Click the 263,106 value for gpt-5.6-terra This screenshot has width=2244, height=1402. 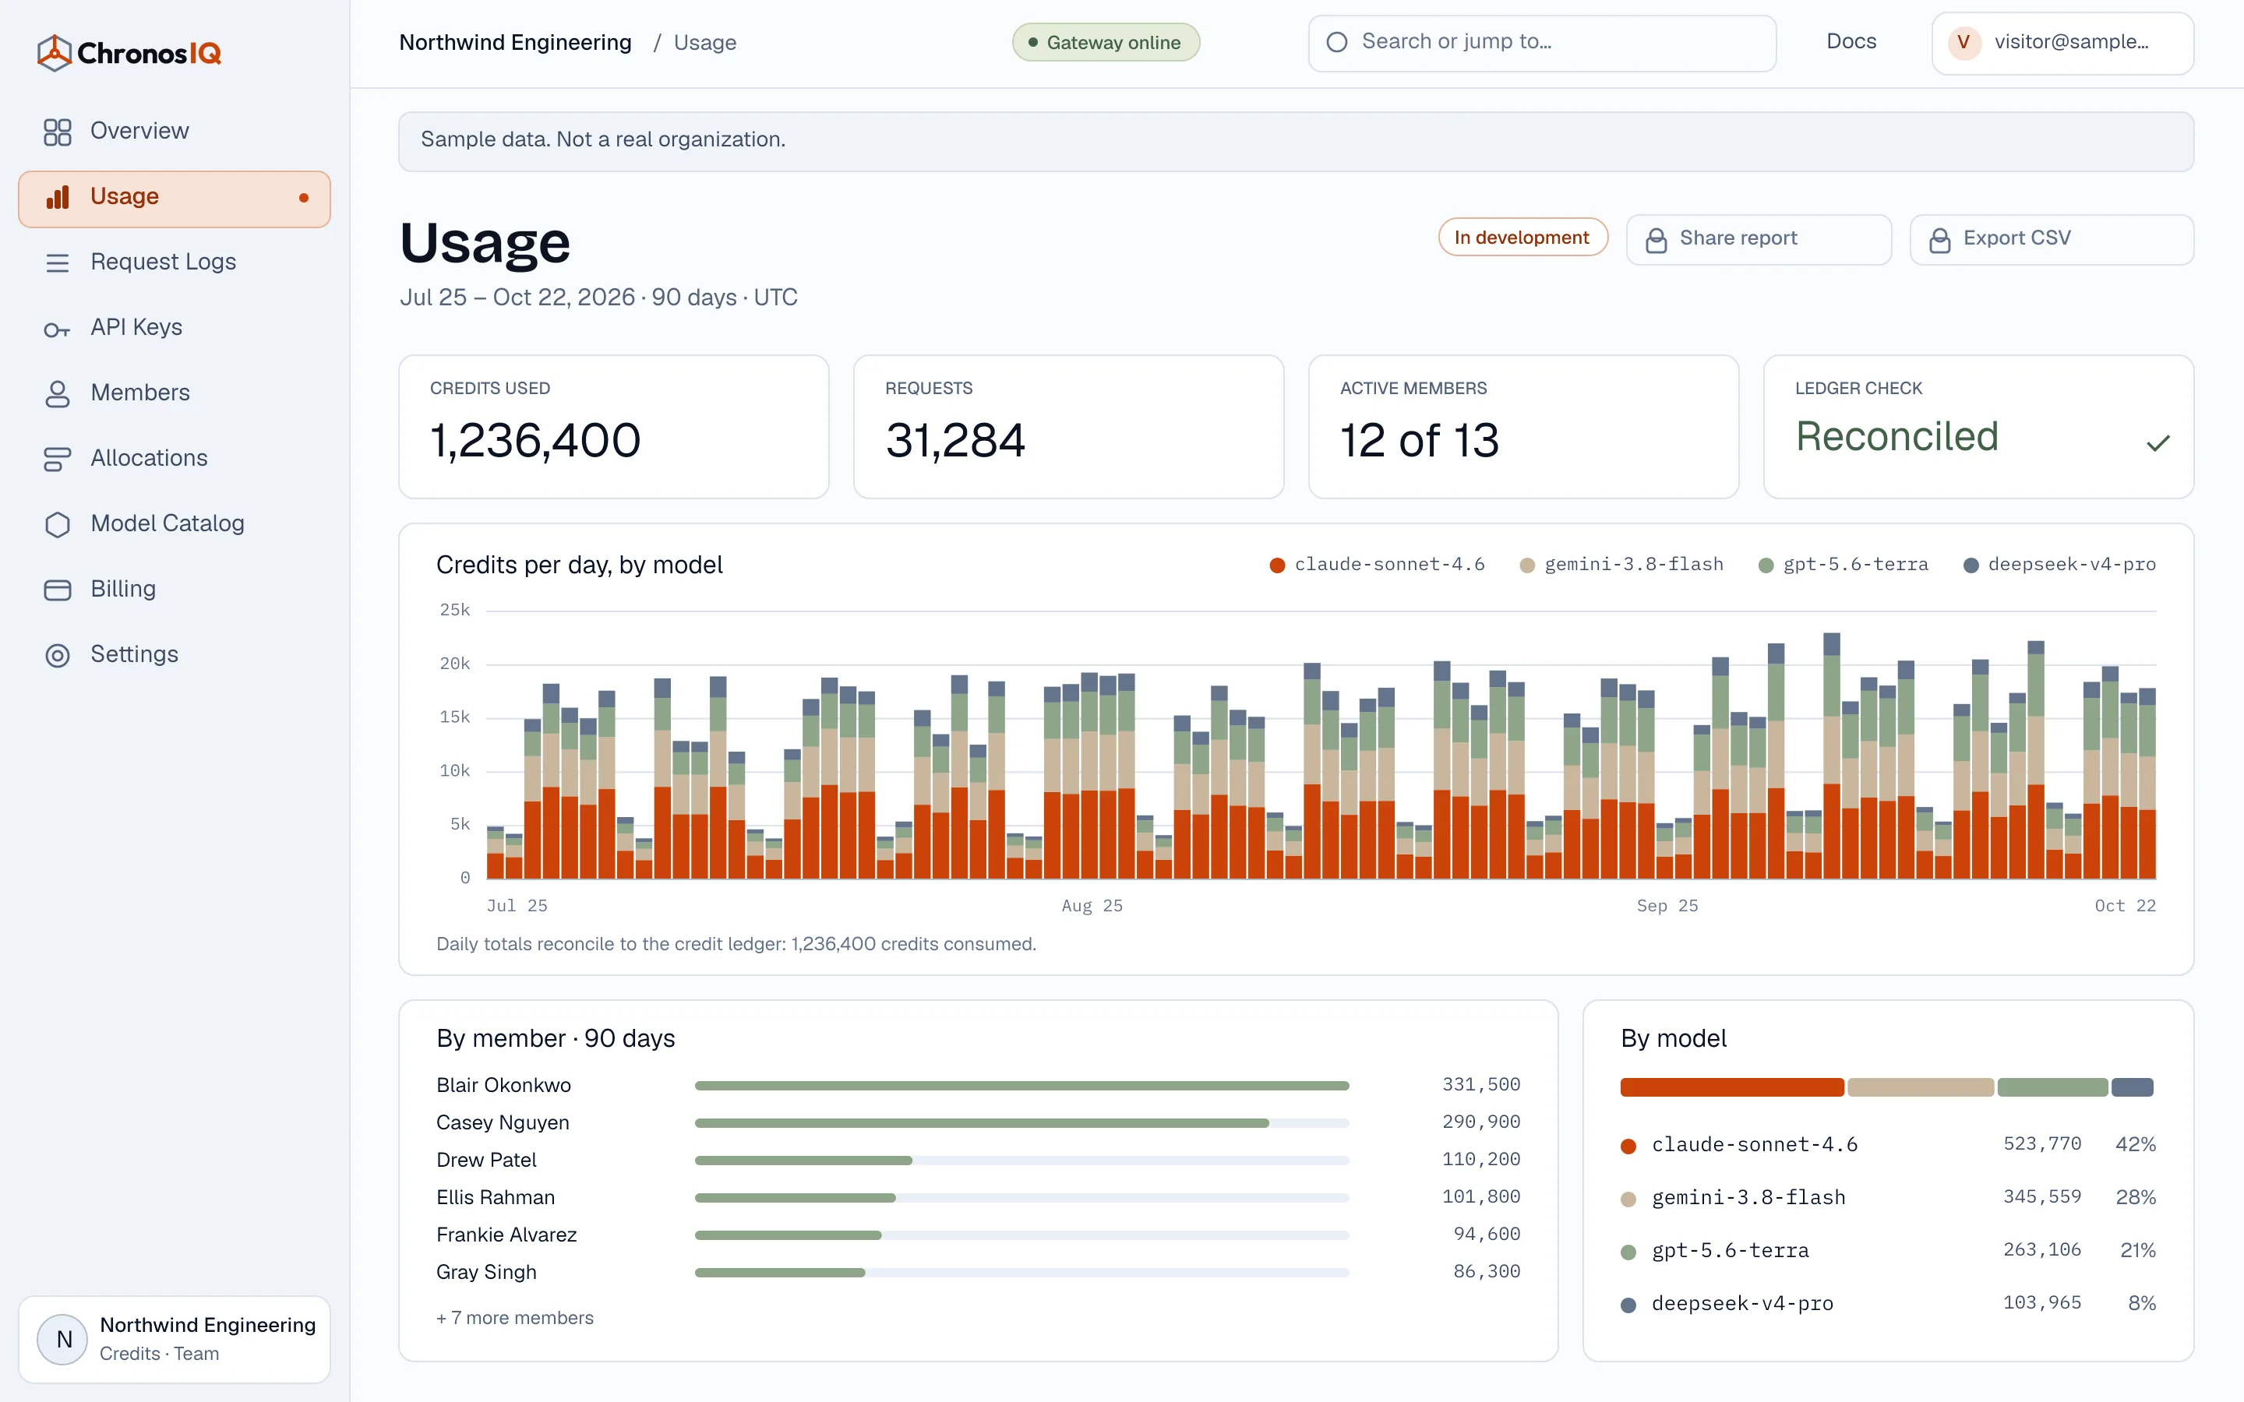coord(2042,1250)
